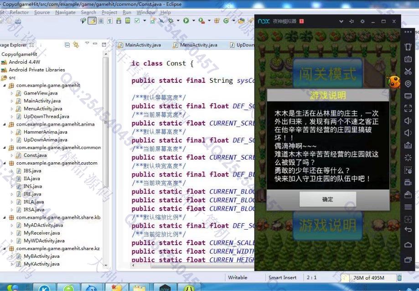Screen dimensions: 419x291
Task: Click the lint check checkbox icon in toolbar
Action: [137, 20]
